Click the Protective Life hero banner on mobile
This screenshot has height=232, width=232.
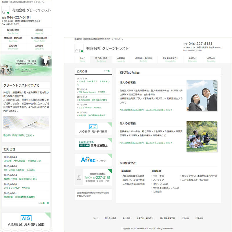26,65
